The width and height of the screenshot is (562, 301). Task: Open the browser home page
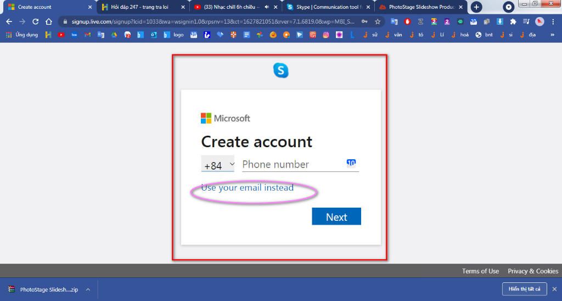coord(49,22)
